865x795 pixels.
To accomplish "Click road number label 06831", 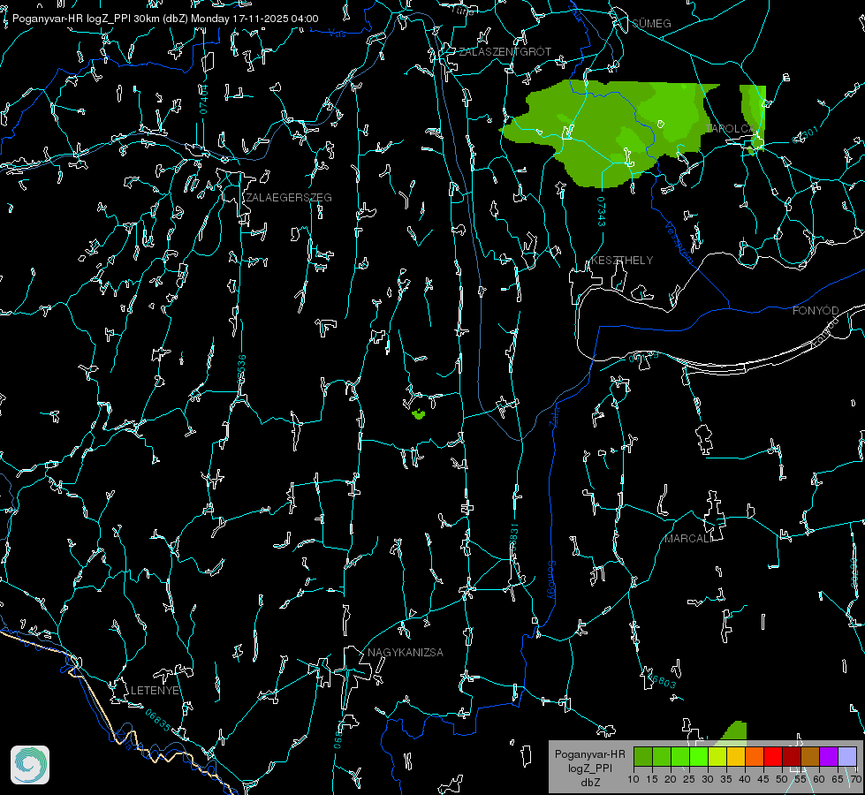I will [513, 538].
